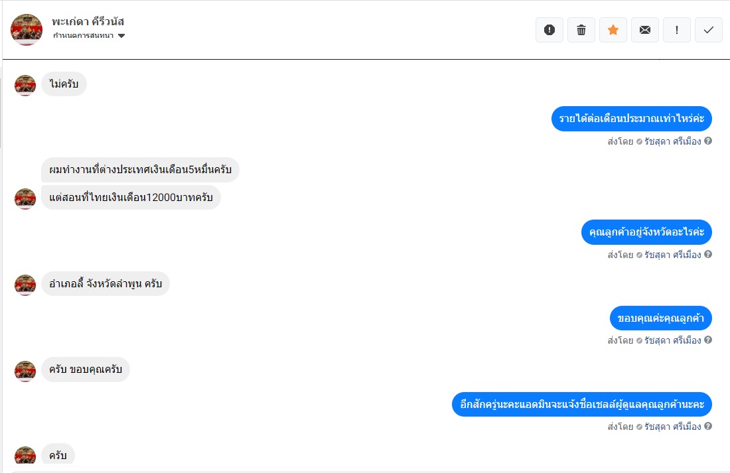
Task: Select the ครับ ขอบคุณครับ message bubble
Action: [x=86, y=370]
